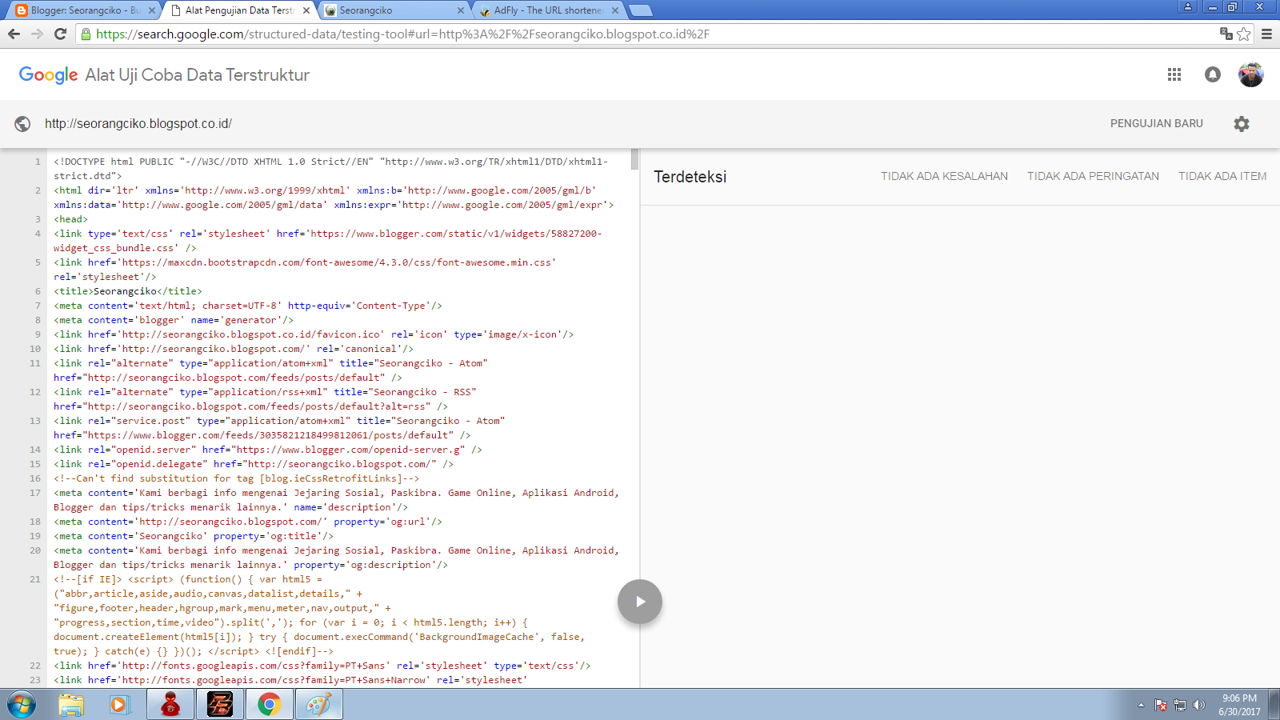Viewport: 1280px width, 720px height.
Task: Click the TIDAK ADA PERINGATAN label
Action: click(x=1094, y=176)
